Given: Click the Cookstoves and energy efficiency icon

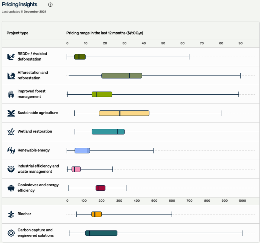Looking at the screenshot, I should click(x=11, y=188).
